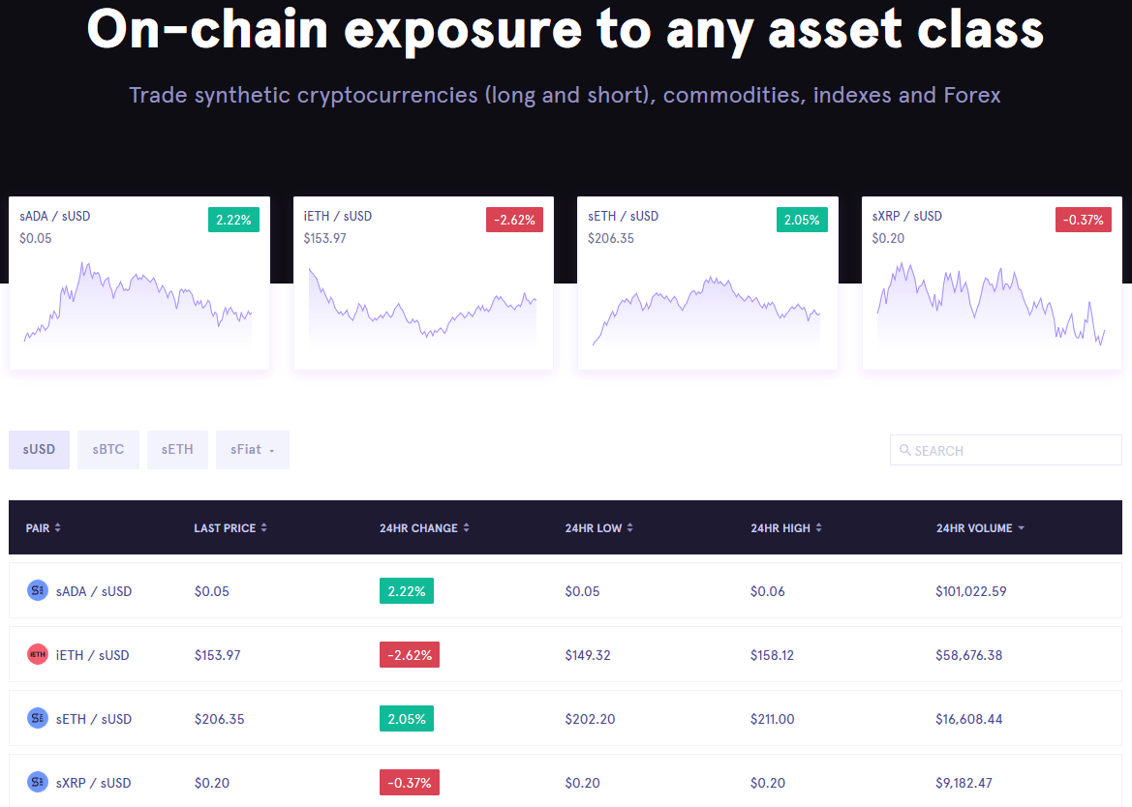Open the sETH / sUSD table row
1132x807 pixels.
click(x=566, y=719)
